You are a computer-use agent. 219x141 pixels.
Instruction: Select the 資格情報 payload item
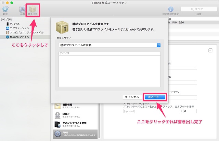[75, 106]
